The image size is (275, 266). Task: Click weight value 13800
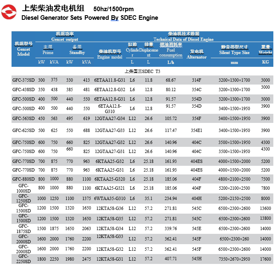(266, 218)
